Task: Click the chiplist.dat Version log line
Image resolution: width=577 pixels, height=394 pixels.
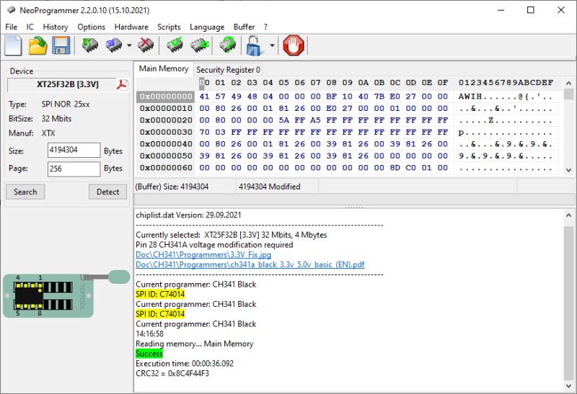Action: click(x=188, y=215)
